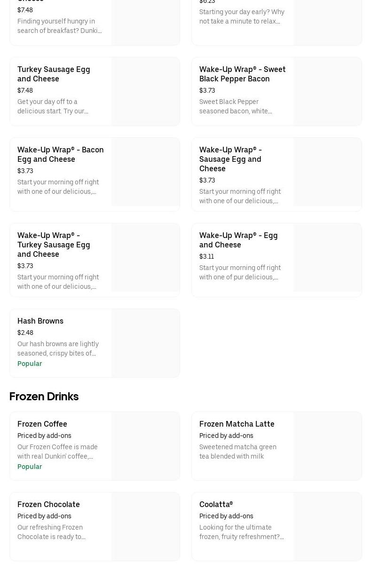
Task: Click the Hash Browns item title
Action: (40, 321)
